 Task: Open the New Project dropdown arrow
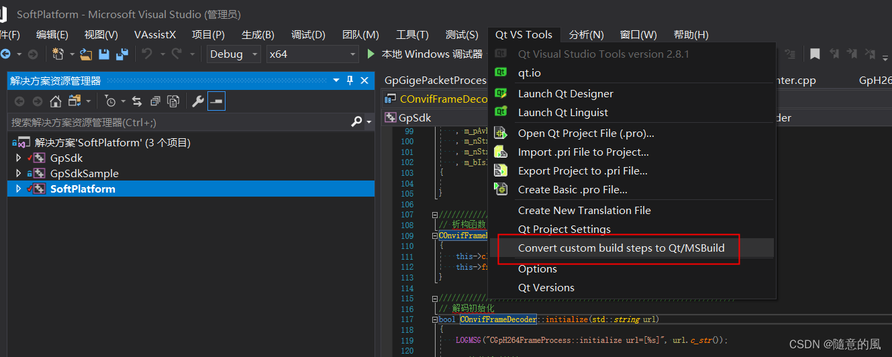(x=72, y=54)
